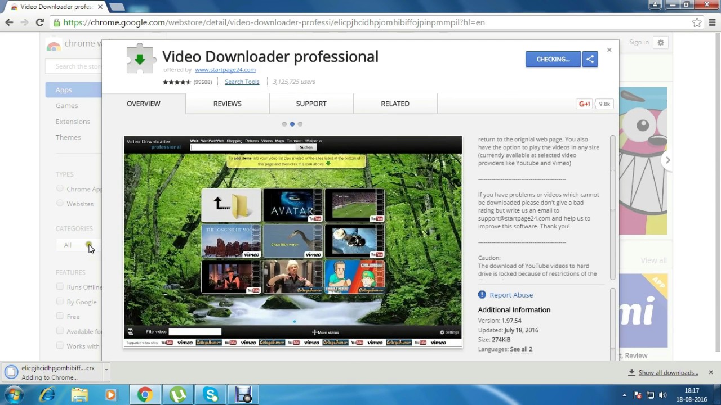Click the volume speaker tray icon
Image resolution: width=721 pixels, height=405 pixels.
point(662,395)
